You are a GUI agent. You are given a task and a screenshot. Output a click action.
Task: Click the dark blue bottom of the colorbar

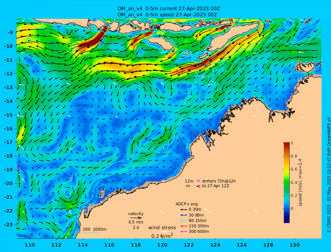tap(287, 220)
